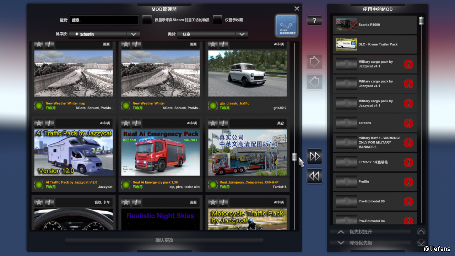The height and width of the screenshot is (256, 455).
Task: Select DLC - Krone Trailer Pack entry
Action: 375,44
